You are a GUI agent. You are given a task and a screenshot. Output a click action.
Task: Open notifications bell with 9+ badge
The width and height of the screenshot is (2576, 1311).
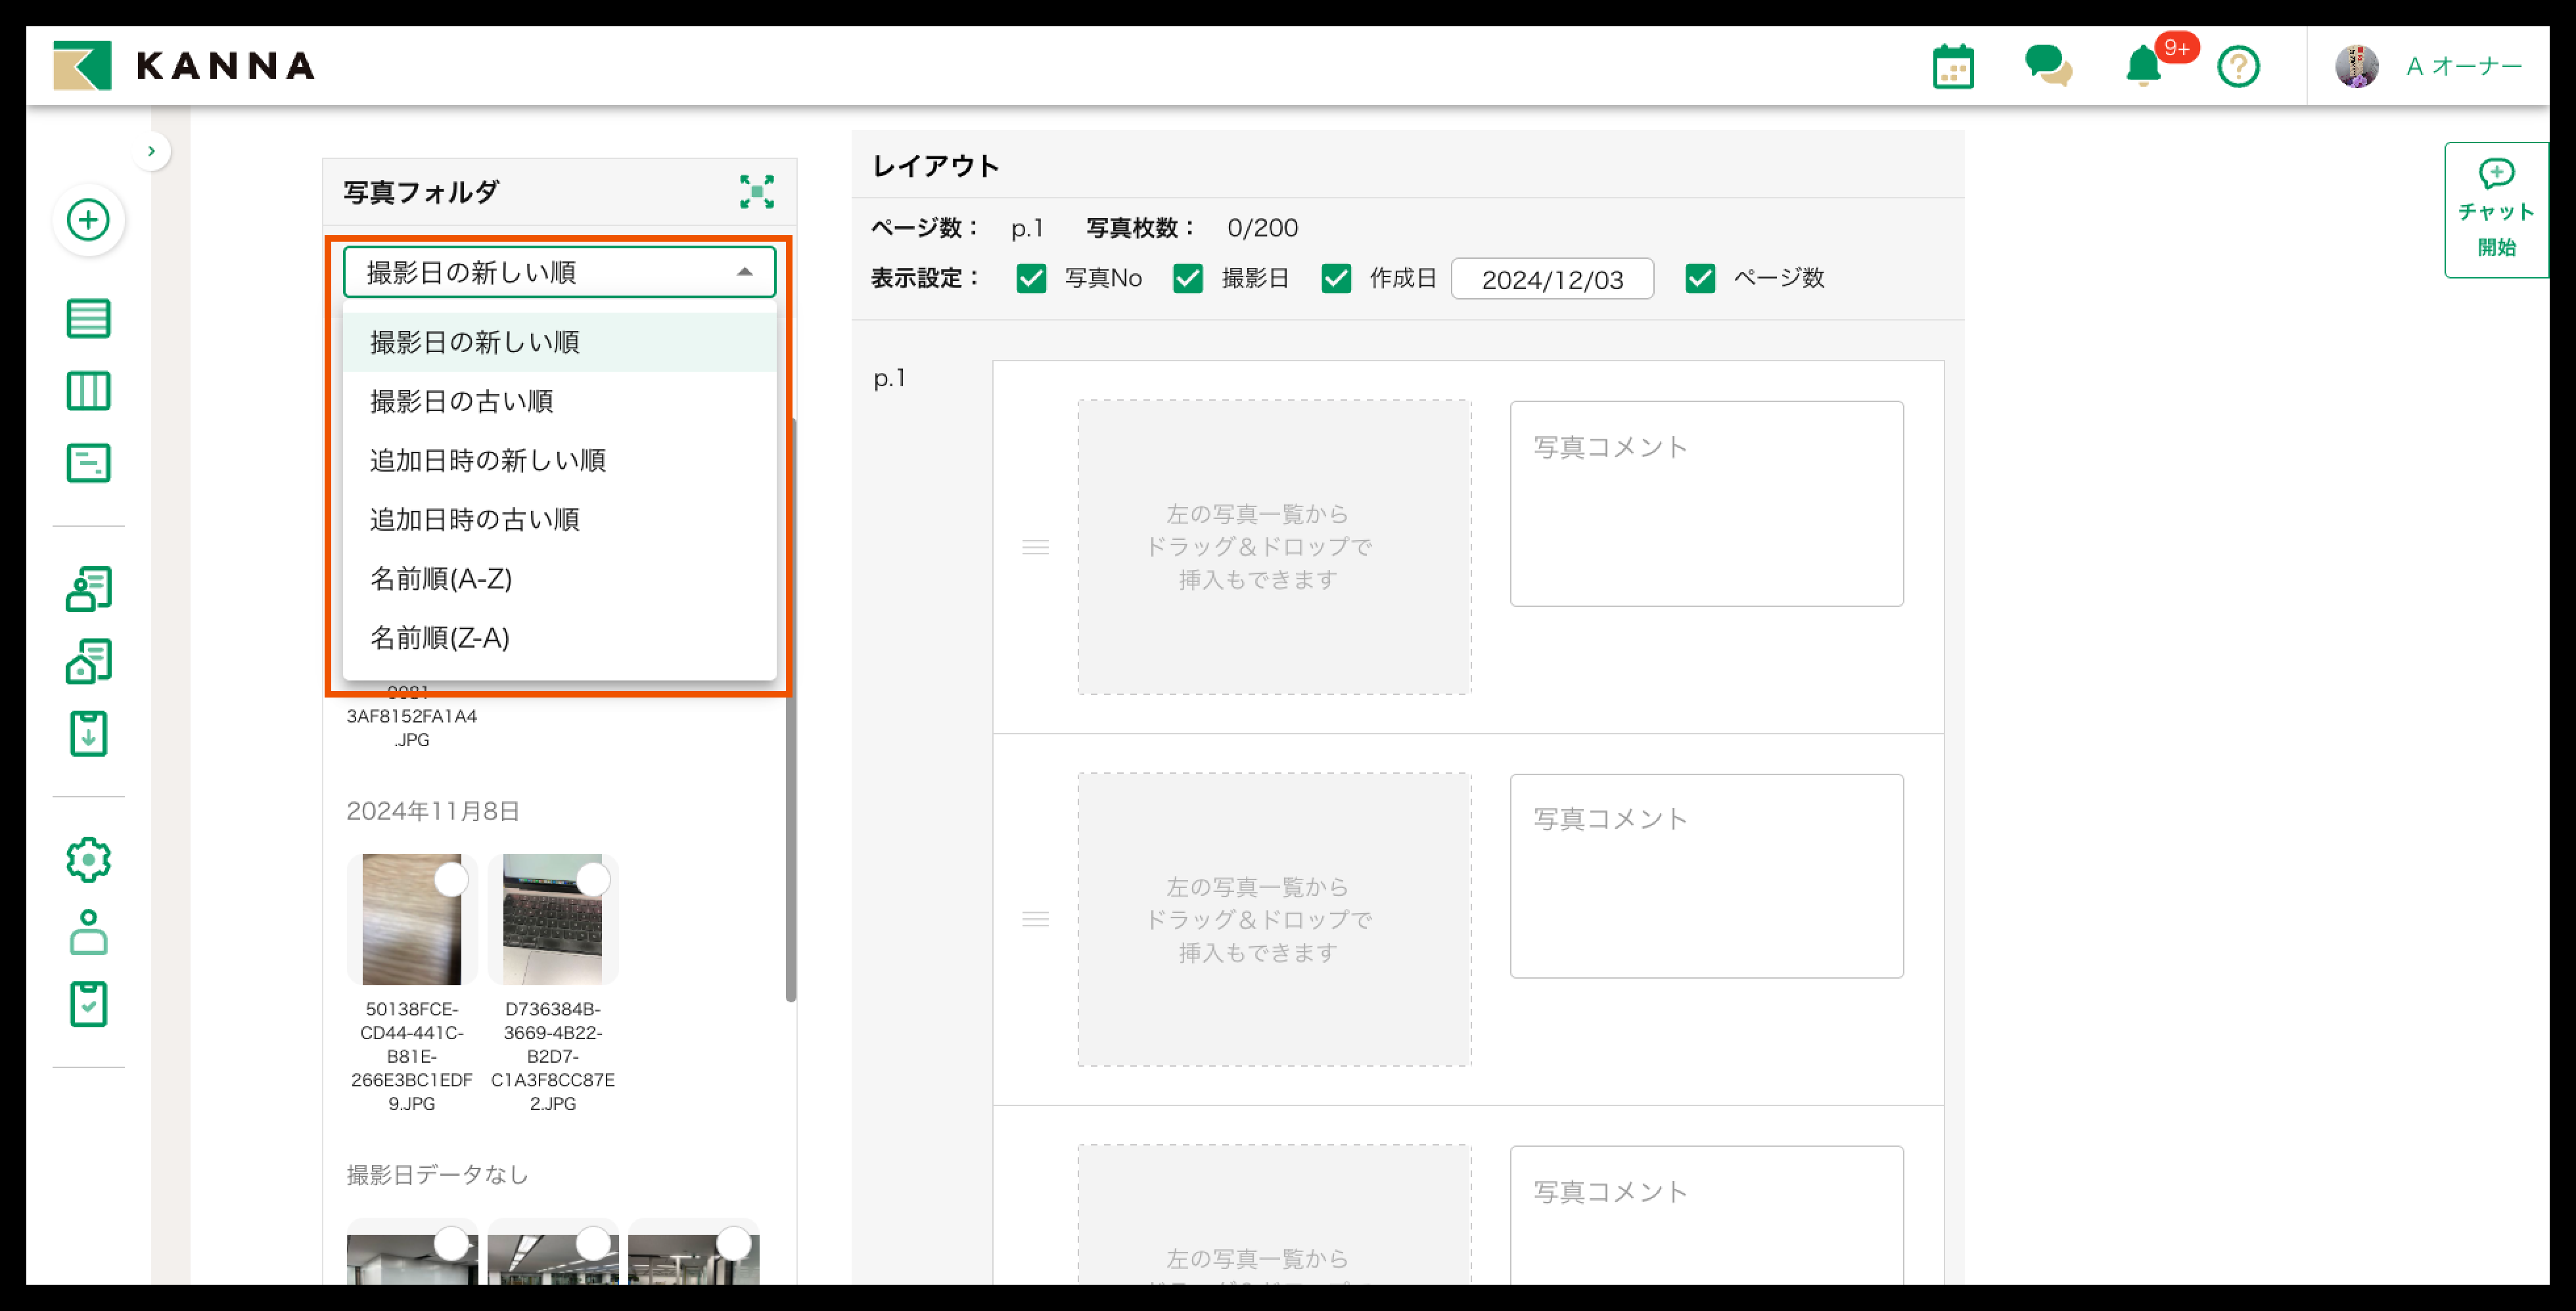tap(2143, 67)
